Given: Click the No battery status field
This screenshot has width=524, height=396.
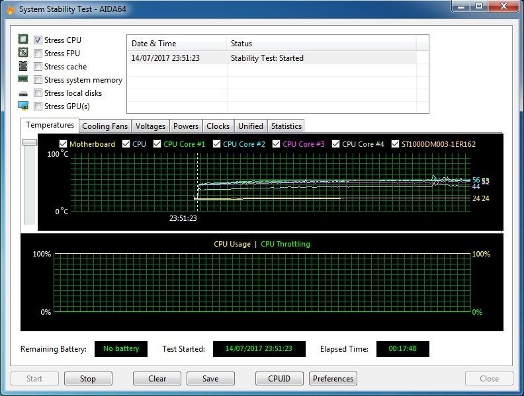Looking at the screenshot, I should tap(121, 349).
